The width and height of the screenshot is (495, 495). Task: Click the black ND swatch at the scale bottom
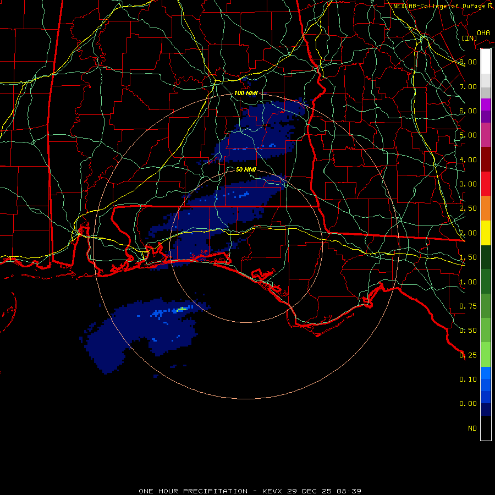[486, 428]
